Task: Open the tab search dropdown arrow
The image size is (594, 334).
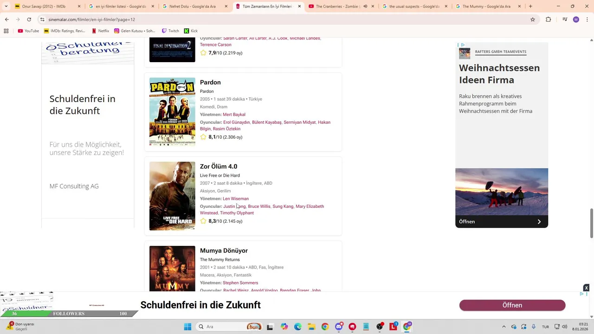Action: [6, 6]
